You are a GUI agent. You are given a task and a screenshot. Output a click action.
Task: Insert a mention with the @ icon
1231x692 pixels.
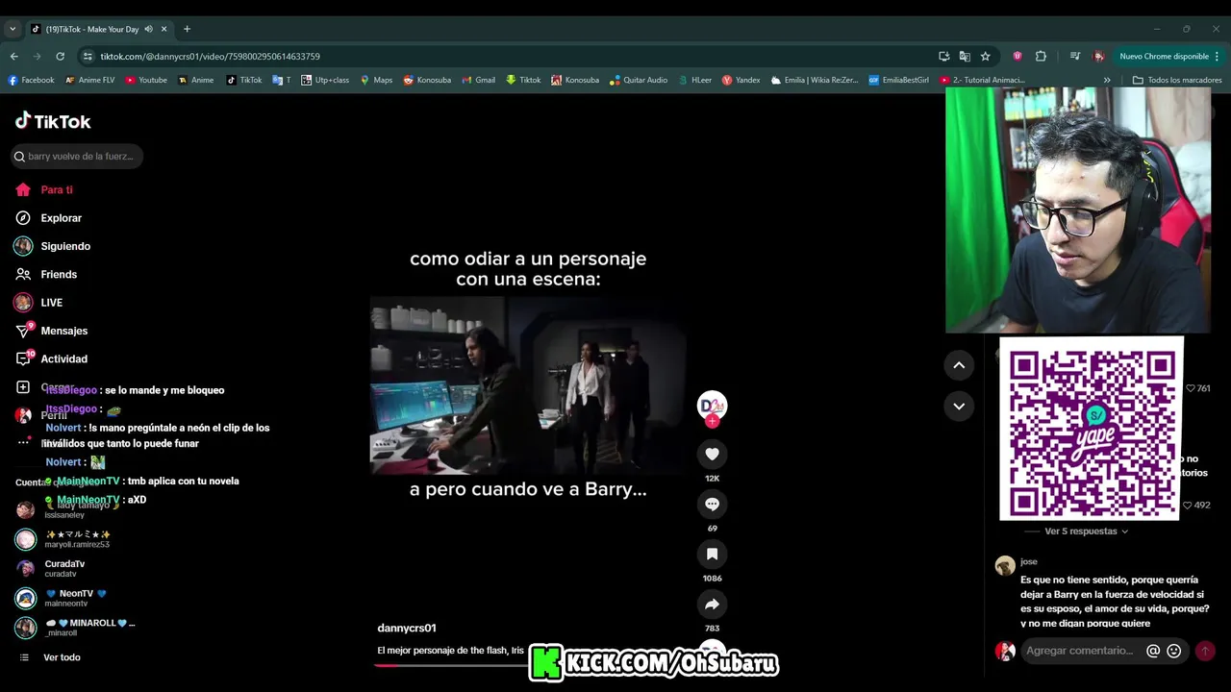click(1153, 651)
